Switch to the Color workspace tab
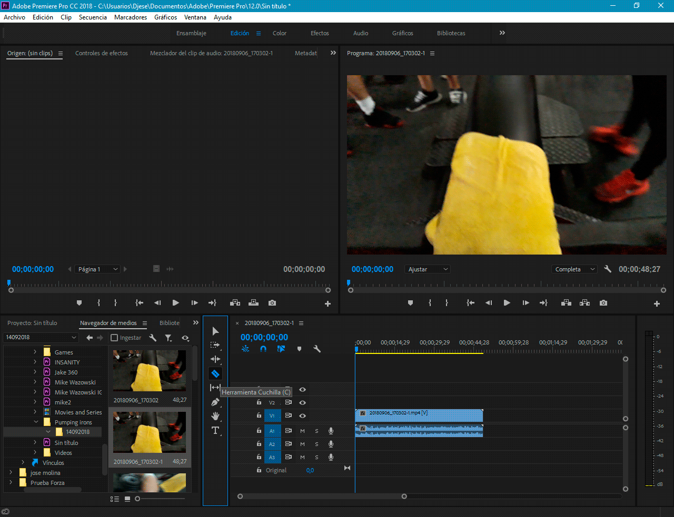Image resolution: width=674 pixels, height=517 pixels. [x=279, y=33]
